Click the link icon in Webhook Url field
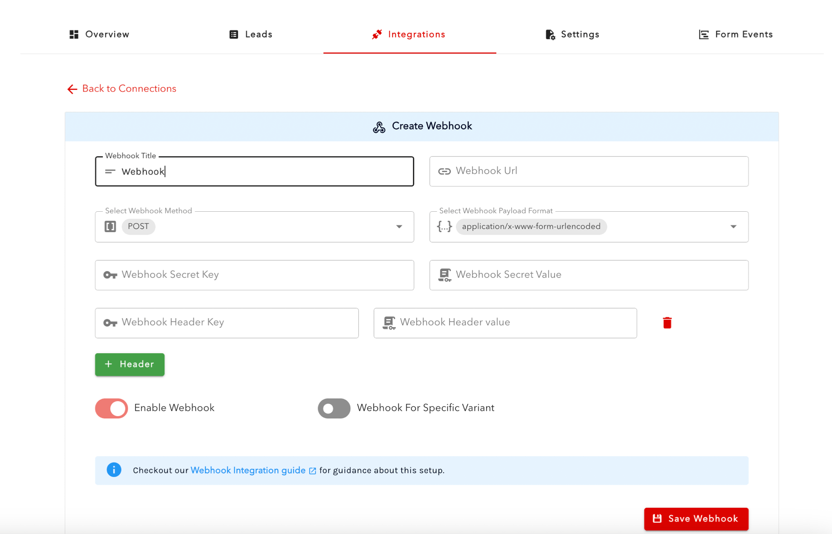The width and height of the screenshot is (832, 534). tap(444, 171)
